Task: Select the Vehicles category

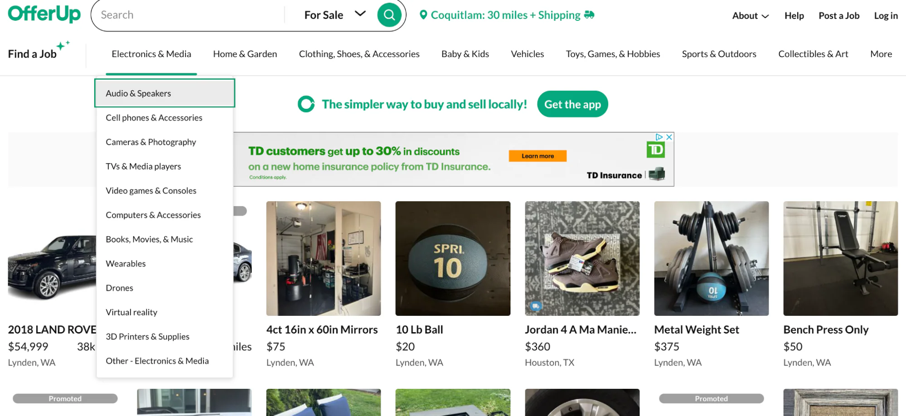Action: [527, 53]
